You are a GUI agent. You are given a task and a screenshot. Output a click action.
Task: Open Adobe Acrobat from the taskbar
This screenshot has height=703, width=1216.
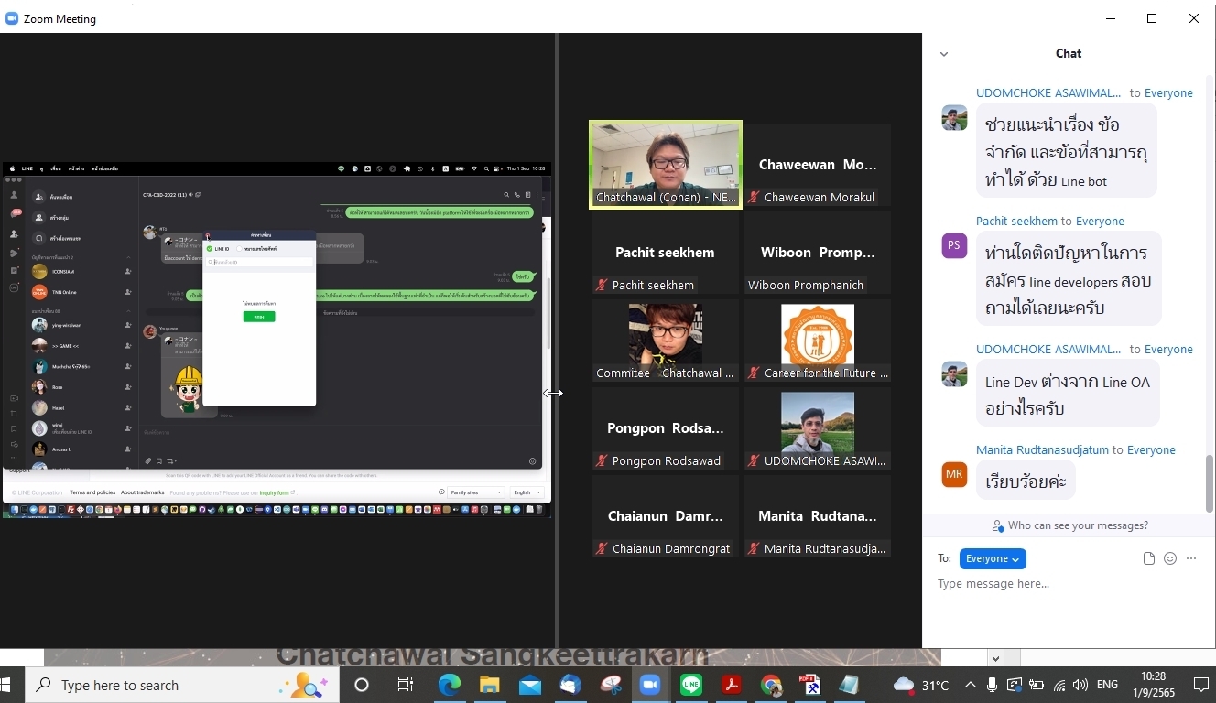[x=731, y=685]
